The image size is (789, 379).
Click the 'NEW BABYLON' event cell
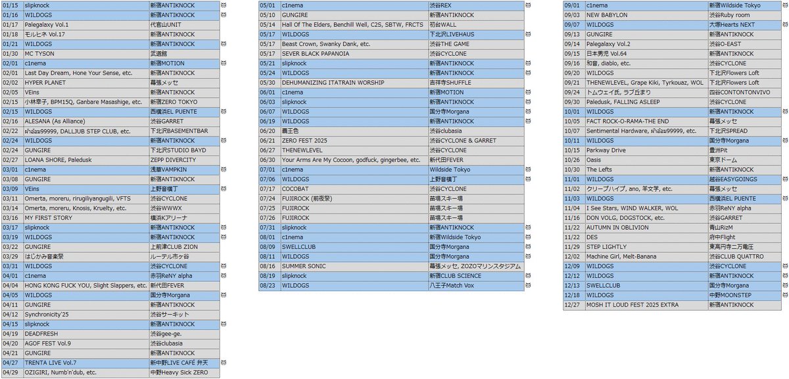646,14
